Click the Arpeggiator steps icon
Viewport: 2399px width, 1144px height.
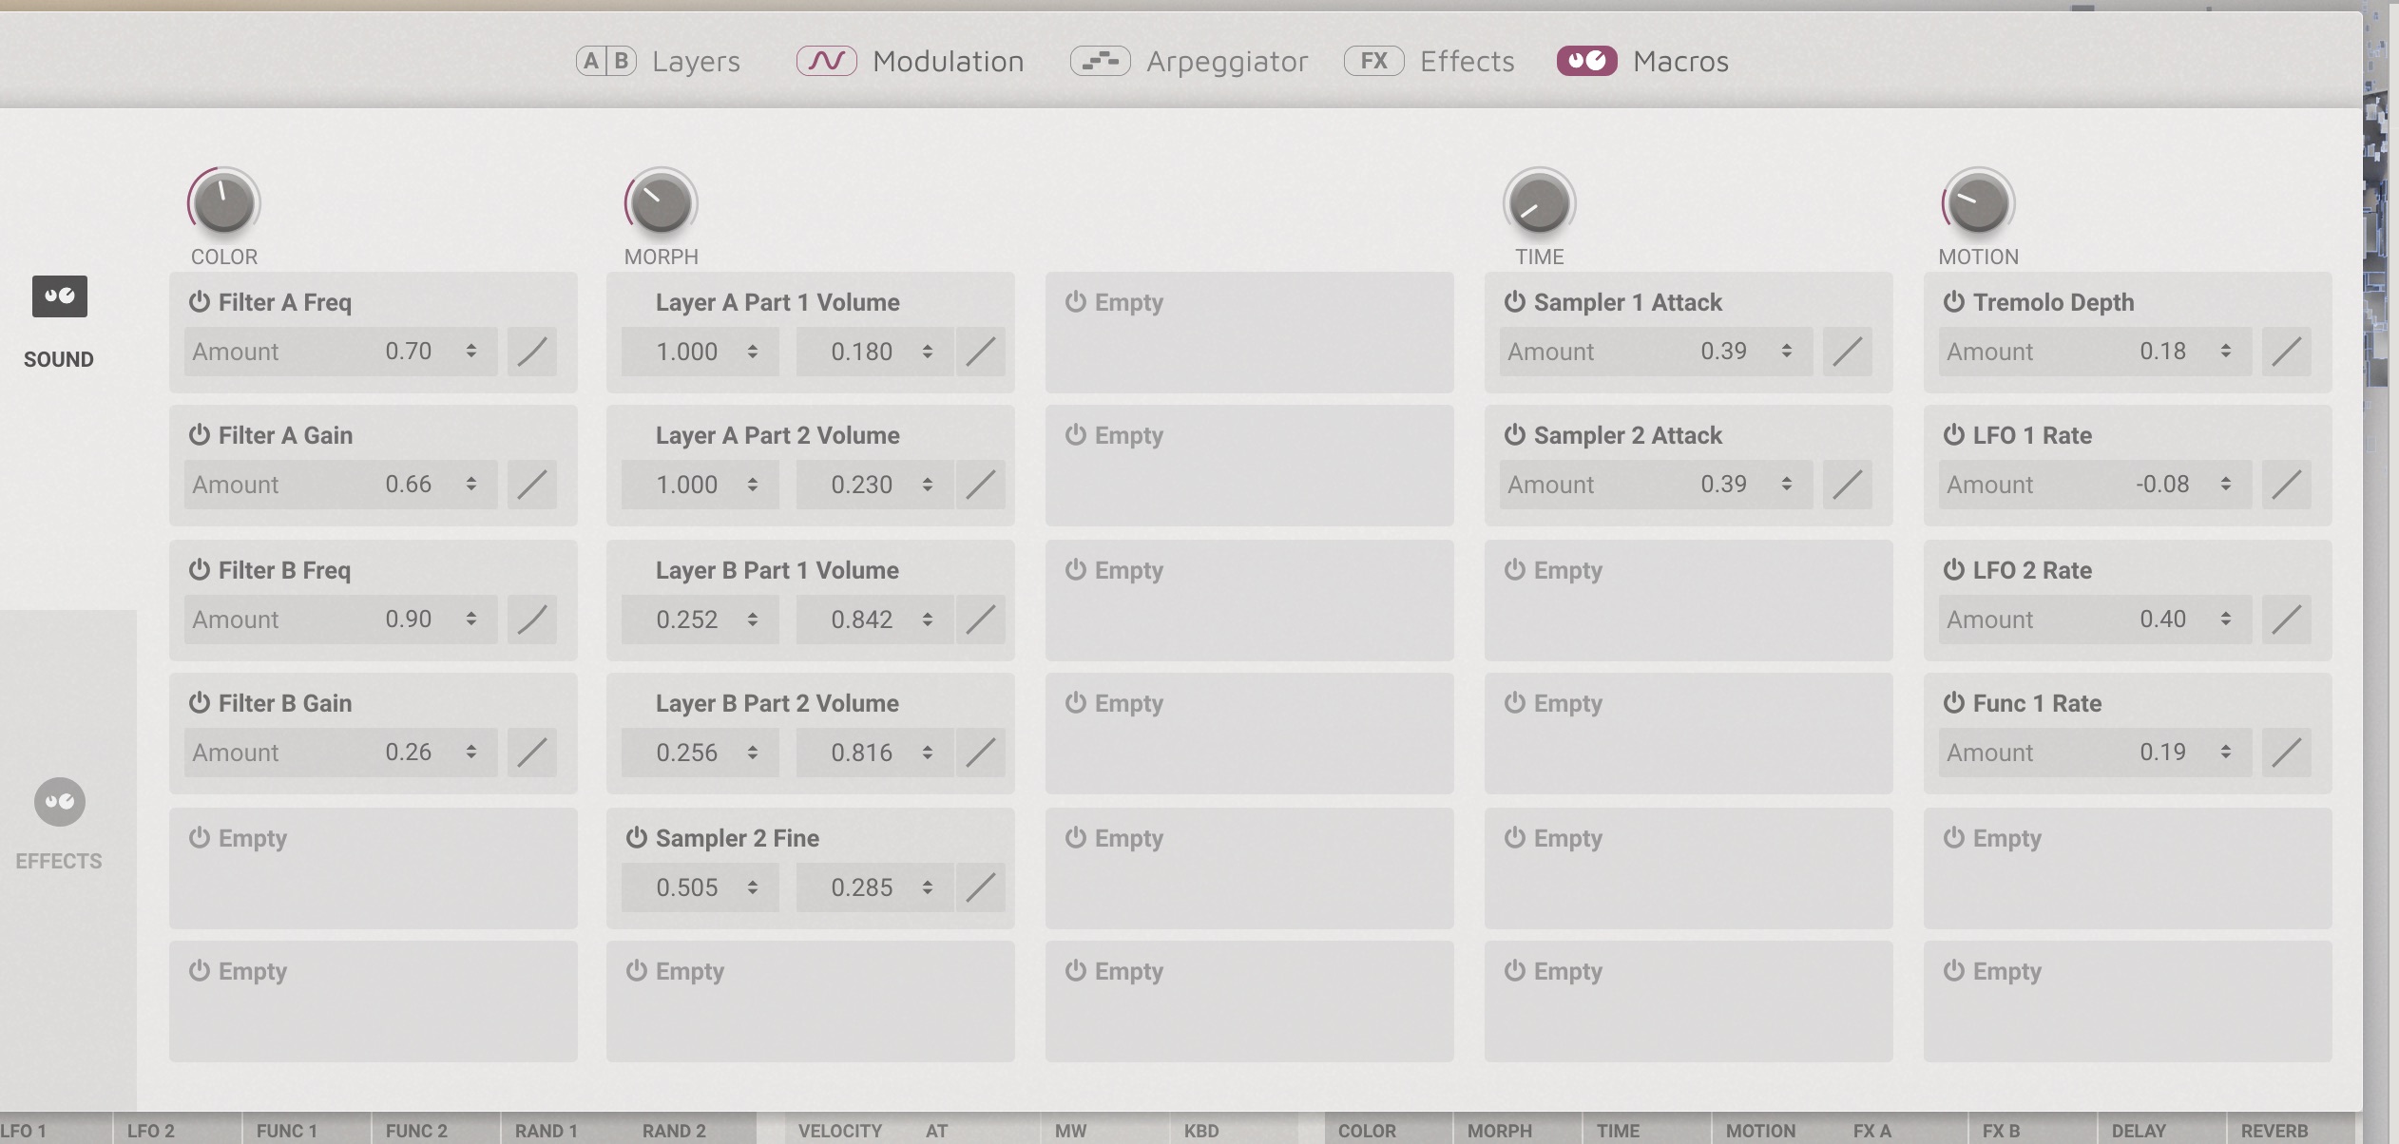(1100, 62)
